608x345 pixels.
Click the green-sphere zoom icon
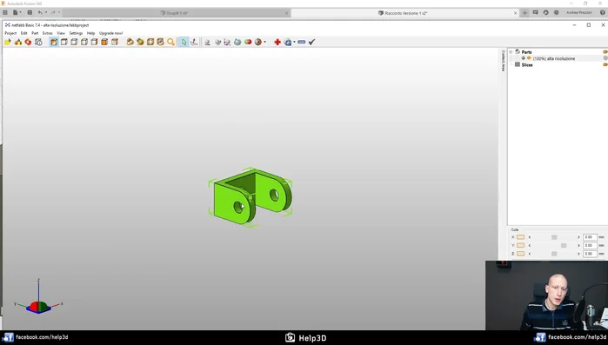140,42
